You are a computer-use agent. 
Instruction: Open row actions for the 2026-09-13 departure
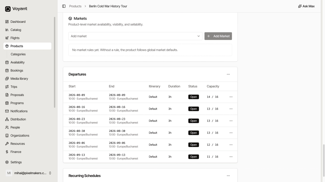pos(231,157)
